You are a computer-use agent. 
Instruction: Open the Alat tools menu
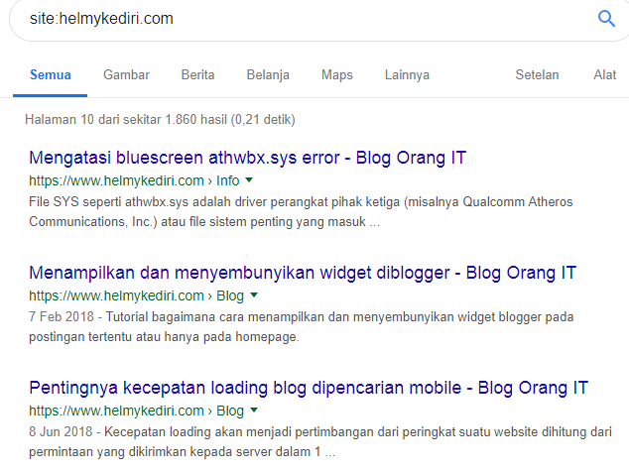pos(605,75)
